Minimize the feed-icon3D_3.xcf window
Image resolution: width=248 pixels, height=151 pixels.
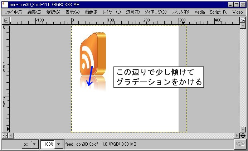pyautogui.click(x=230, y=5)
